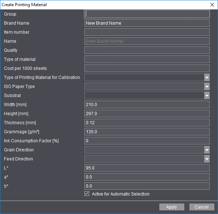This screenshot has height=214, width=218.
Task: Click the Brand Name input field
Action: tap(147, 23)
